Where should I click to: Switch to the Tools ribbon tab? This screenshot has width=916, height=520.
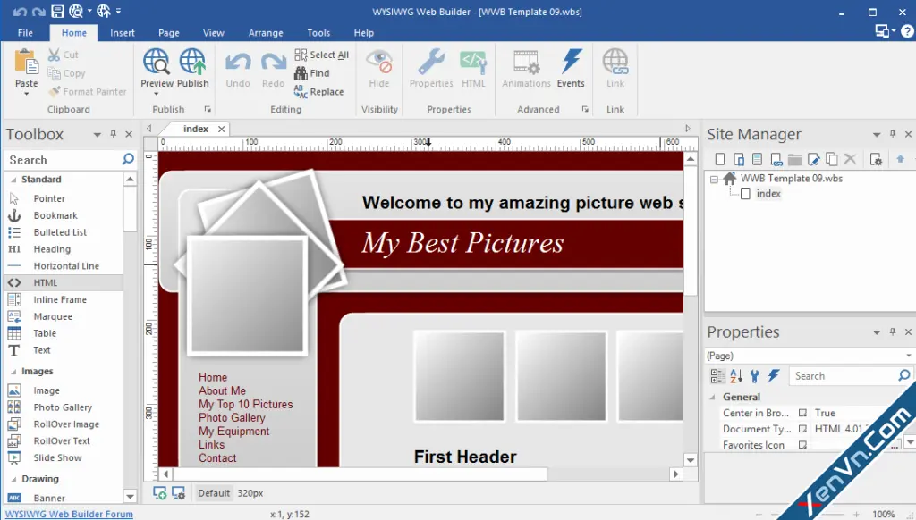[318, 33]
